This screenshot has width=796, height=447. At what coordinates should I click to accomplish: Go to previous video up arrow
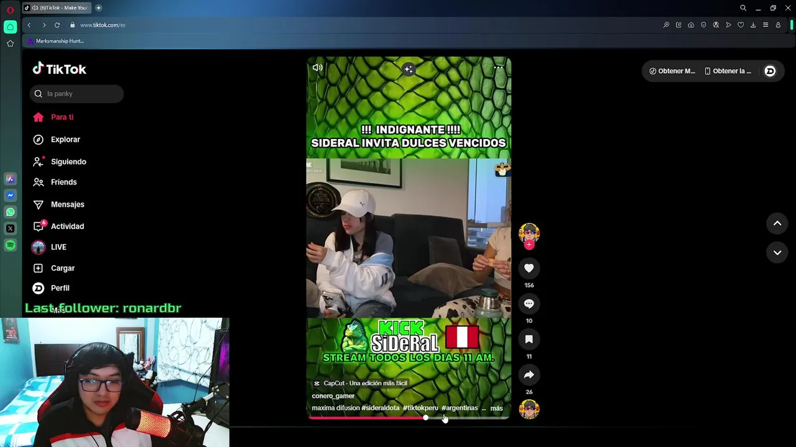(x=777, y=223)
